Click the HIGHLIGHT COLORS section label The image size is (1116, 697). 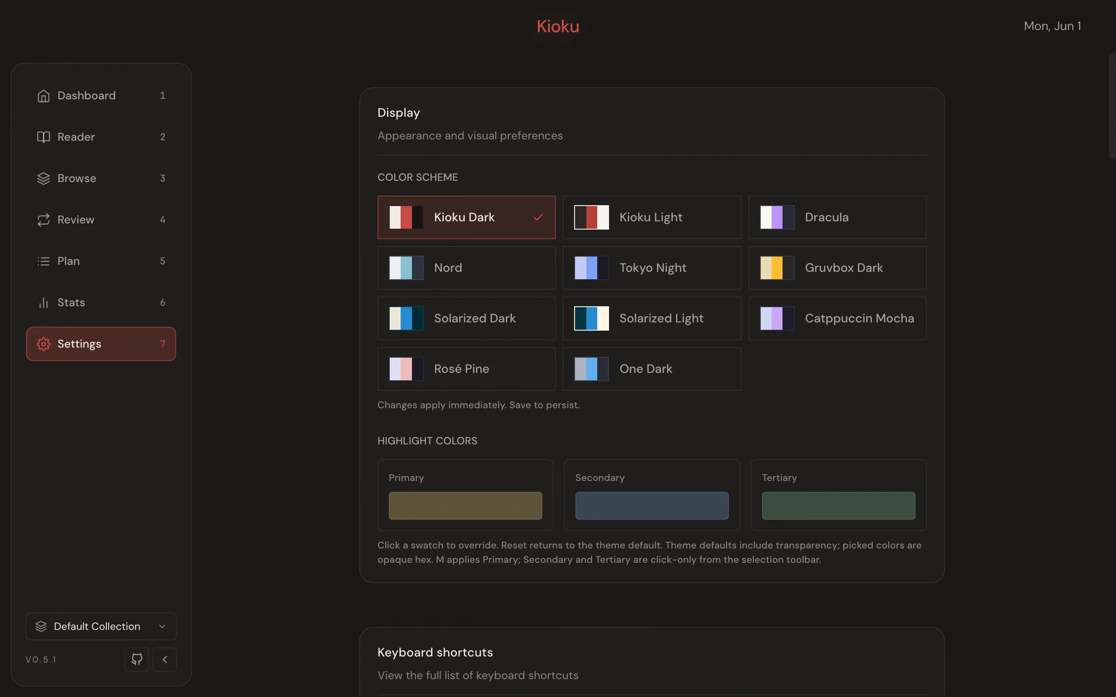[427, 441]
